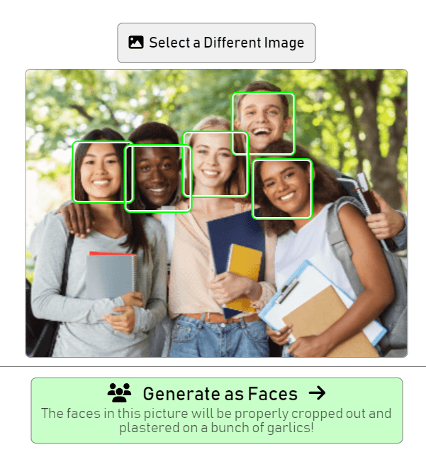Select the leftmost woman's face box
The height and width of the screenshot is (457, 426).
click(x=103, y=172)
